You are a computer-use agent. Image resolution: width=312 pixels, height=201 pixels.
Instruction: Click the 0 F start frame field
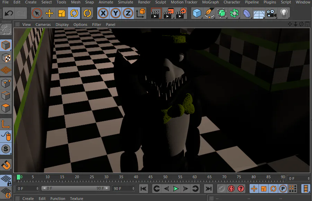27,189
